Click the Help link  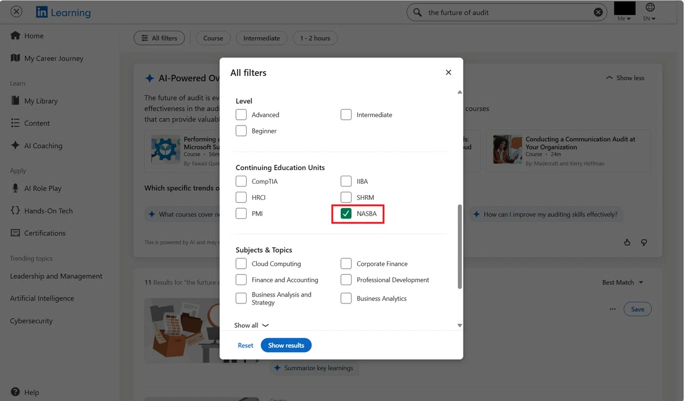pyautogui.click(x=25, y=392)
